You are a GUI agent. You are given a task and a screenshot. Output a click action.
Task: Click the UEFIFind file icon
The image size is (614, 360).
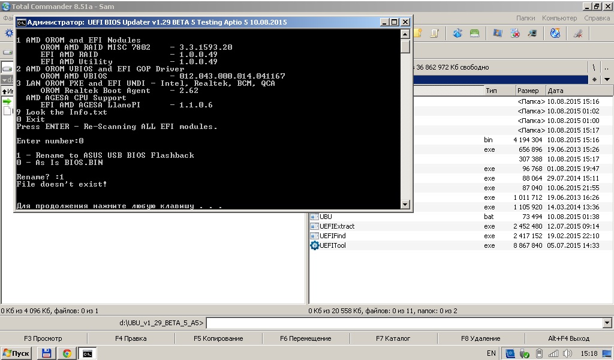click(x=314, y=236)
